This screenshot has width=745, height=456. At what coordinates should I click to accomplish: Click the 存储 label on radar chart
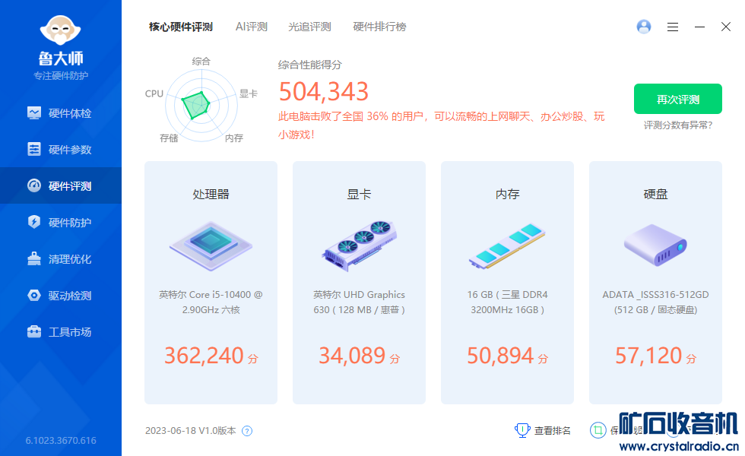click(169, 138)
